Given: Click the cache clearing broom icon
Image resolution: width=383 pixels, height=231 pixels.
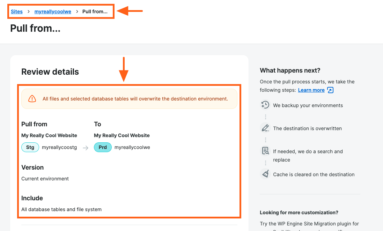Looking at the screenshot, I should (x=265, y=174).
